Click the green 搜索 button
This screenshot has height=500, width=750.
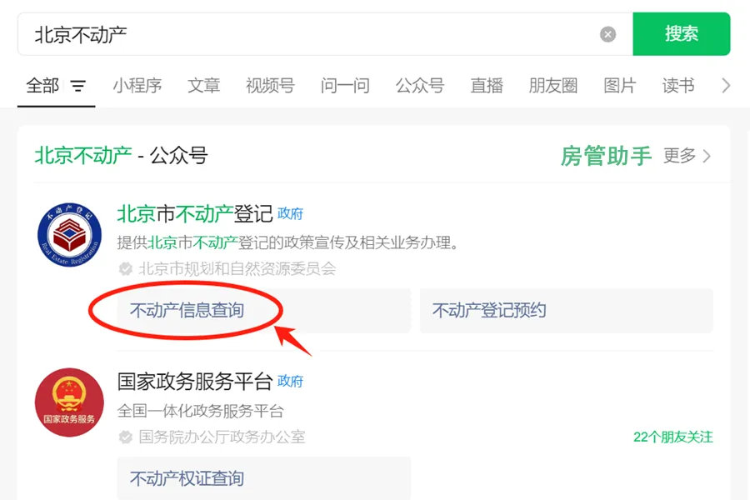[681, 34]
